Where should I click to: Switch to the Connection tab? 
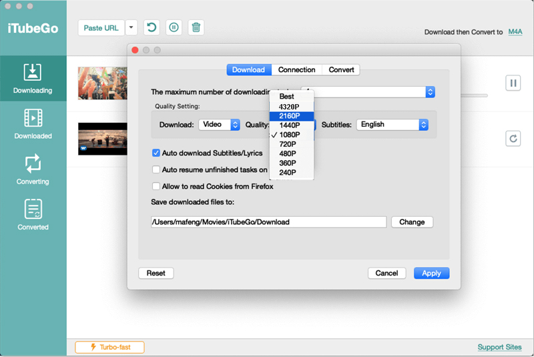[x=296, y=70]
